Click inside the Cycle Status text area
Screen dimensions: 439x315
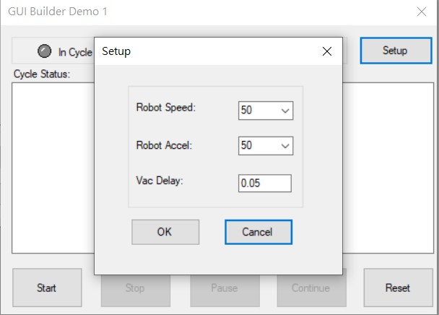coord(52,166)
